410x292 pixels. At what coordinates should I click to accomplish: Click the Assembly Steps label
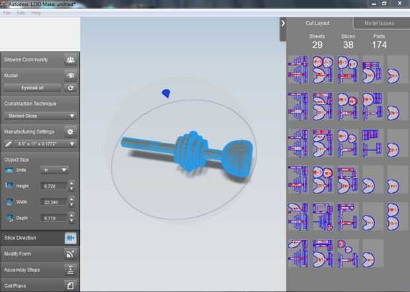[22, 270]
